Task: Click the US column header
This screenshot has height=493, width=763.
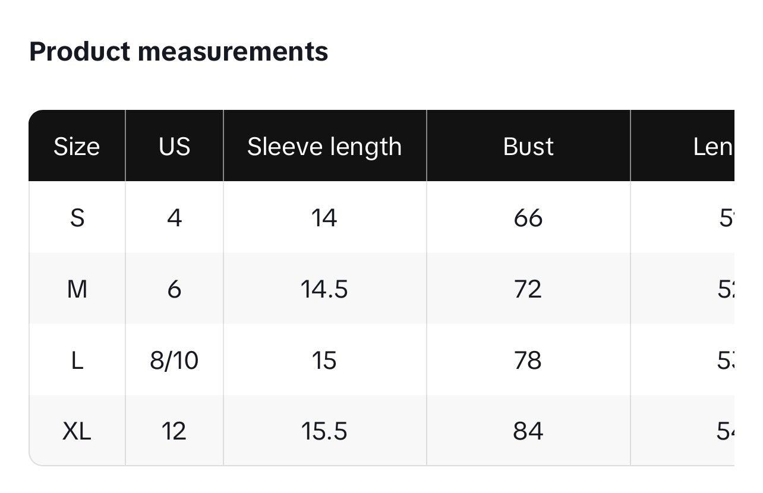Action: 174,147
